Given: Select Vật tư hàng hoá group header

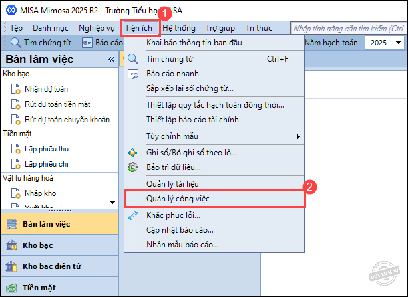Looking at the screenshot, I should pos(28,178).
